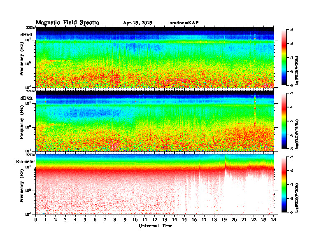Click hour 19 on the time axis
Viewport: 326px width, 252px height.
pos(224,219)
